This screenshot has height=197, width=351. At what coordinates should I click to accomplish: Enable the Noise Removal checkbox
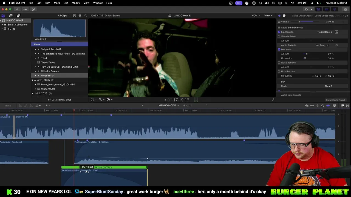279,63
